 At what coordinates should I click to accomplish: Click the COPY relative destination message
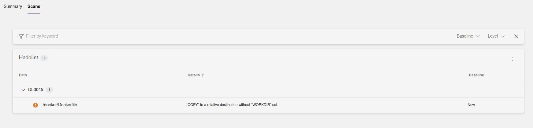click(x=232, y=105)
